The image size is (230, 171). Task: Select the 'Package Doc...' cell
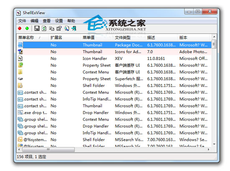(129, 45)
